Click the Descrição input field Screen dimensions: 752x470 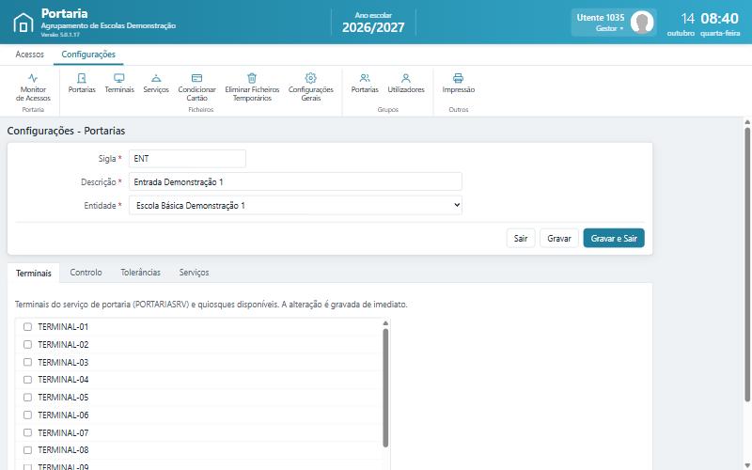[x=295, y=181]
